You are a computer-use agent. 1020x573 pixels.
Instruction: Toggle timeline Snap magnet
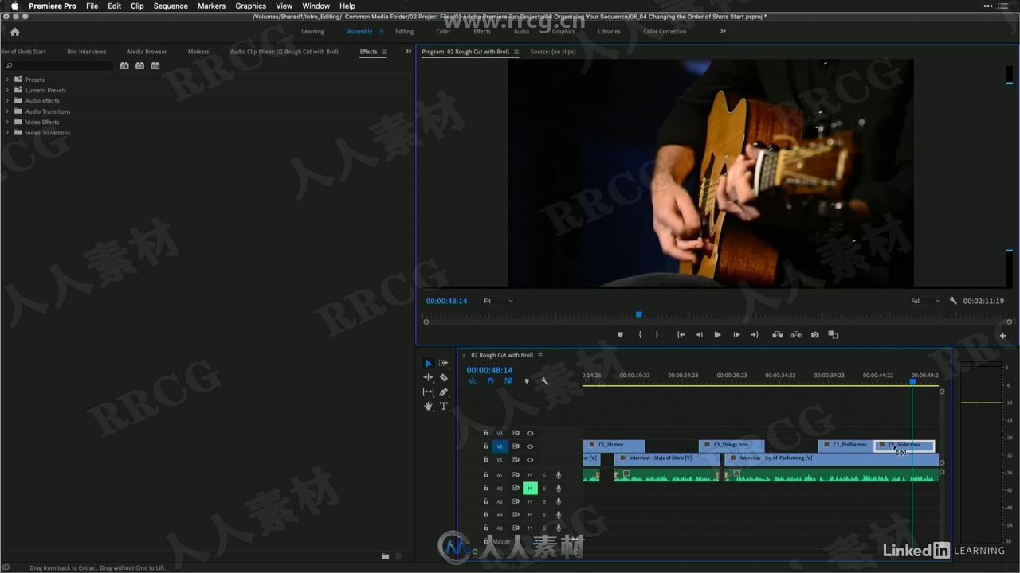click(x=490, y=381)
